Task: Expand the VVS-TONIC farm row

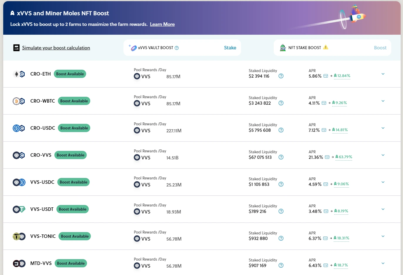Action: tap(383, 236)
